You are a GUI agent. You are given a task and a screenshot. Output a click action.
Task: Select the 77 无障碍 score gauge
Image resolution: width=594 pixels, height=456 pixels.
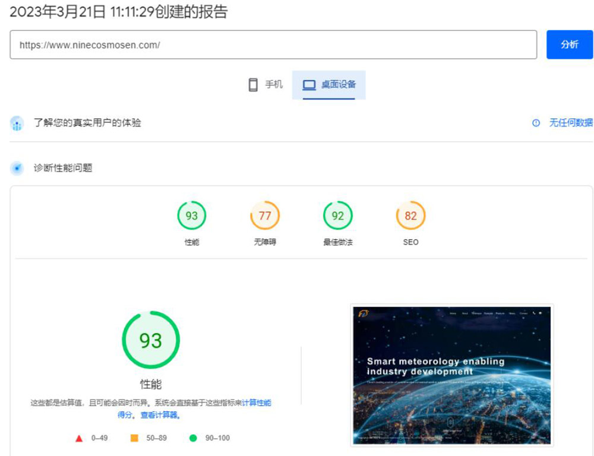pos(264,216)
